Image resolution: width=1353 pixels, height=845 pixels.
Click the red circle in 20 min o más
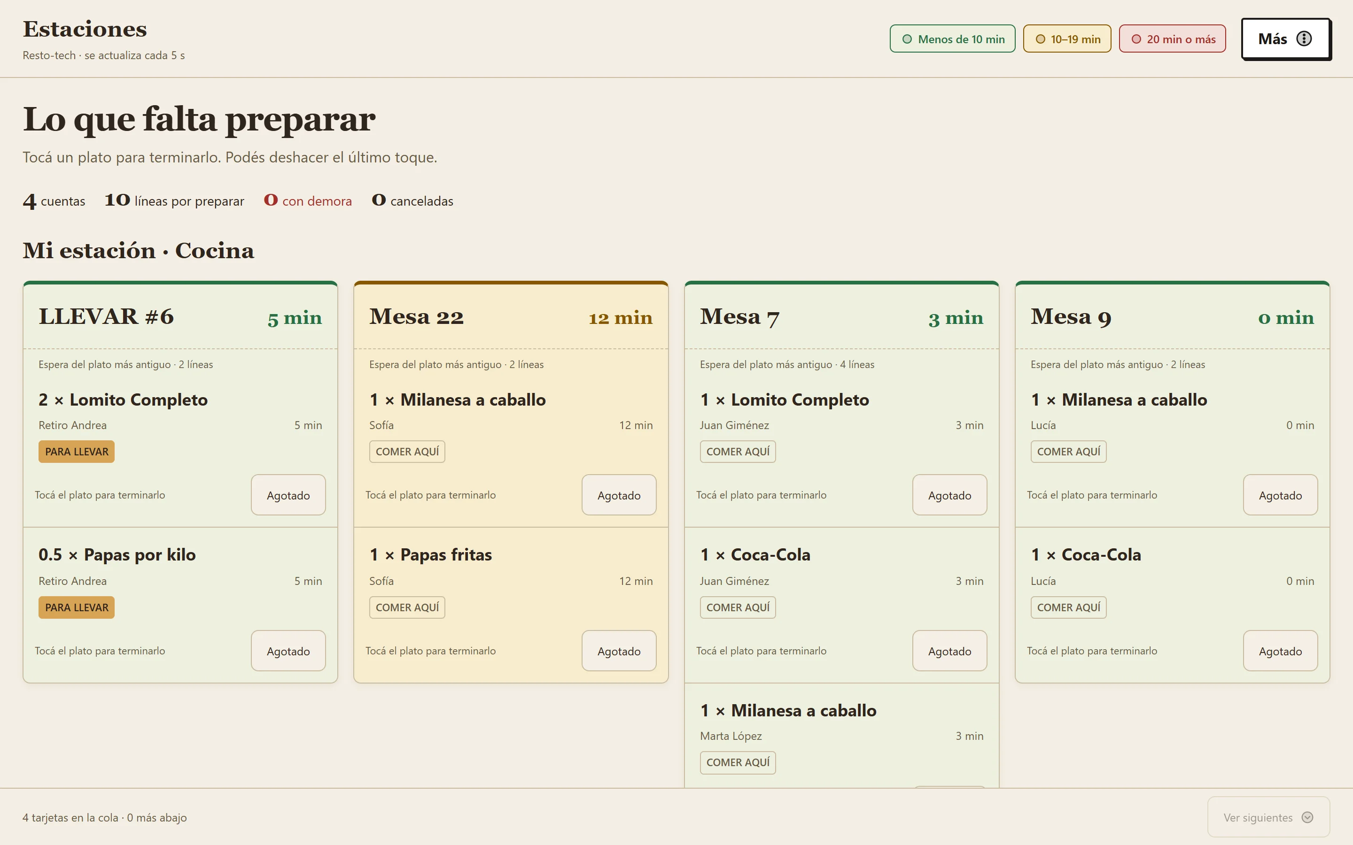[1136, 39]
